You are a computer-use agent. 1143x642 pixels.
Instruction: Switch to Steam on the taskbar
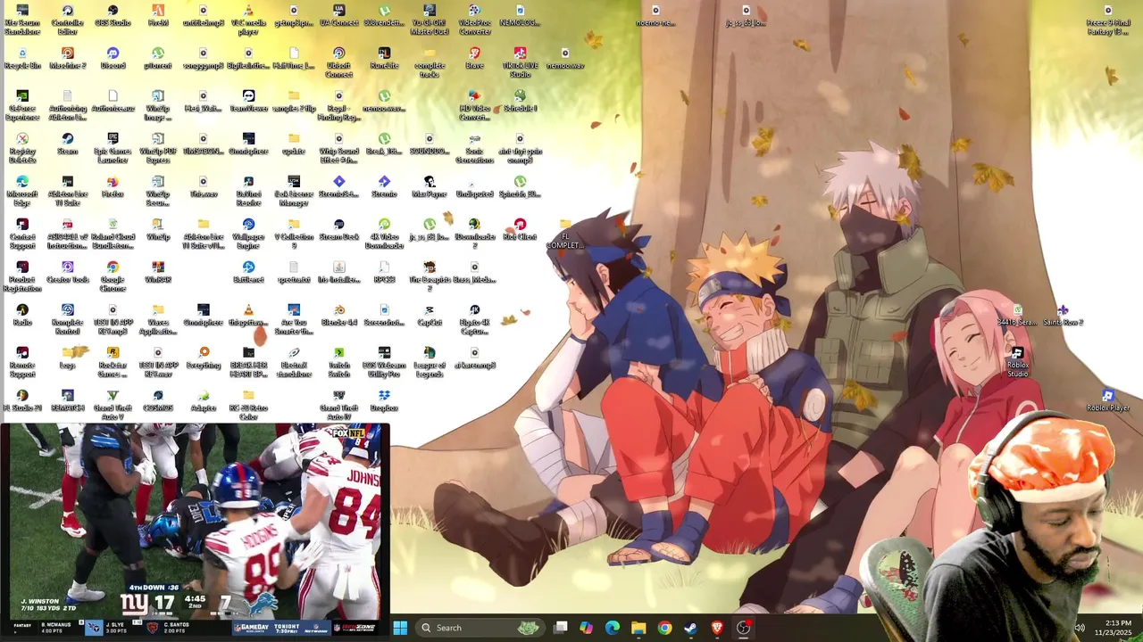tap(690, 628)
